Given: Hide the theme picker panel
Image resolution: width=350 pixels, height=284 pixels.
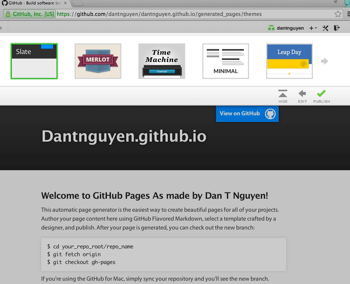Looking at the screenshot, I should tap(283, 96).
